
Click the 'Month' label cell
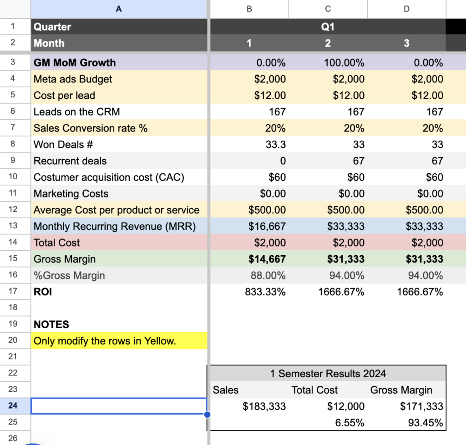click(119, 43)
